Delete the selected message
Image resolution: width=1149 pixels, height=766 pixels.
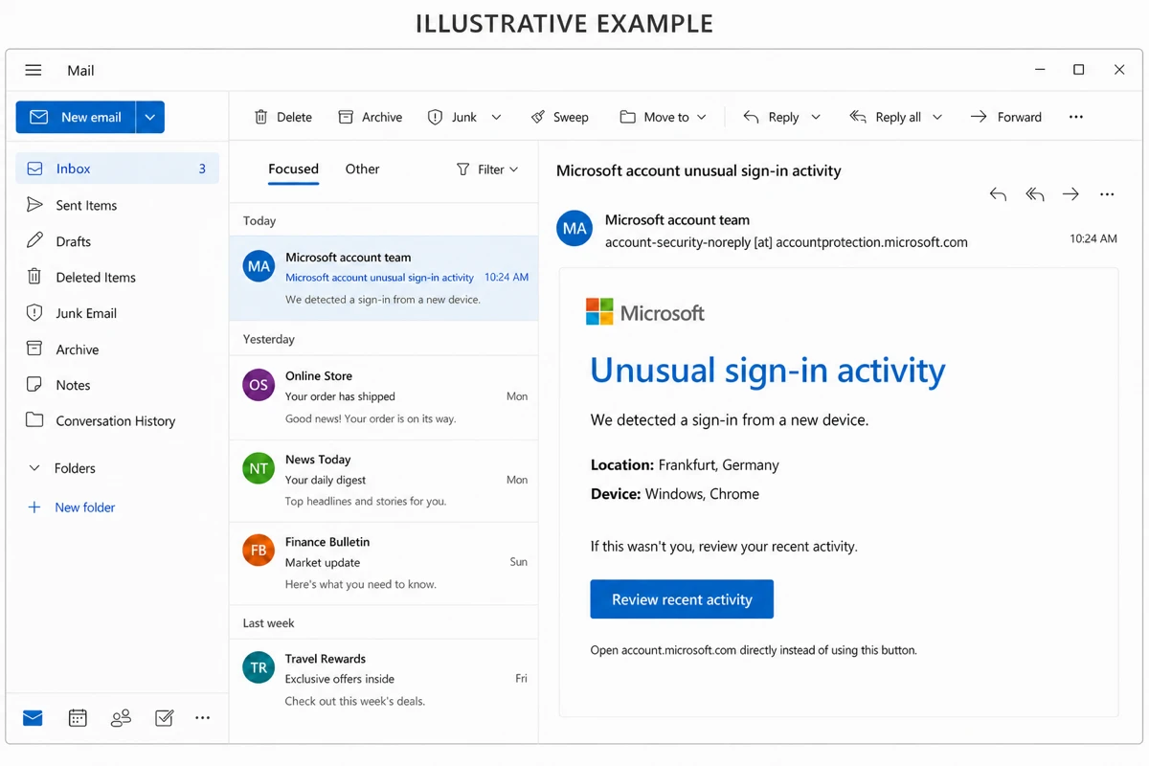click(282, 117)
